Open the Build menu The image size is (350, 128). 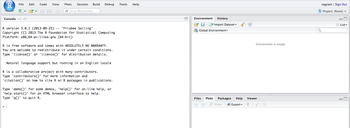[x=96, y=4]
